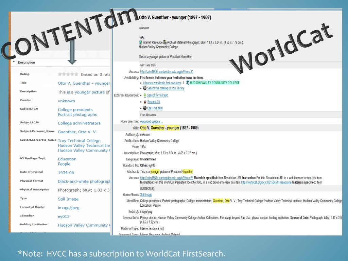
Task: Click the image/jpeg format link
Action: (69, 208)
